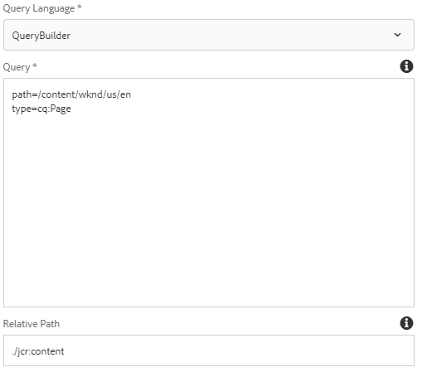Place cursor on the path=/content/wknd/us/en line

[71, 94]
